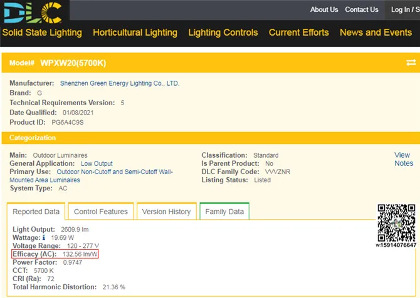This screenshot has width=420, height=298.
Task: Click the View Notes link
Action: [403, 159]
